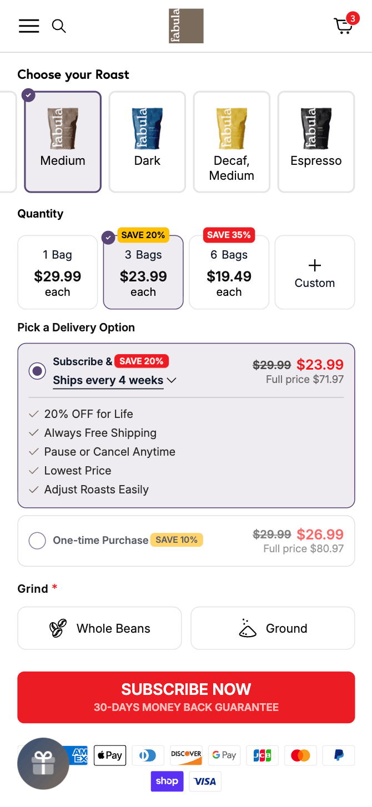The height and width of the screenshot is (807, 372).
Task: Select the Ground grind option
Action: [273, 628]
